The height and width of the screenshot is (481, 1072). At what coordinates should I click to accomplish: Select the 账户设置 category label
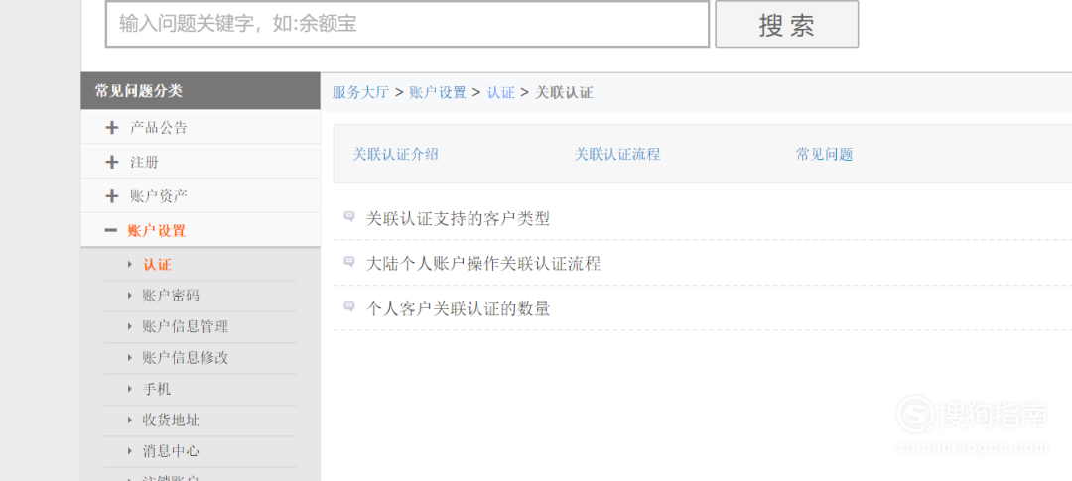click(x=156, y=231)
